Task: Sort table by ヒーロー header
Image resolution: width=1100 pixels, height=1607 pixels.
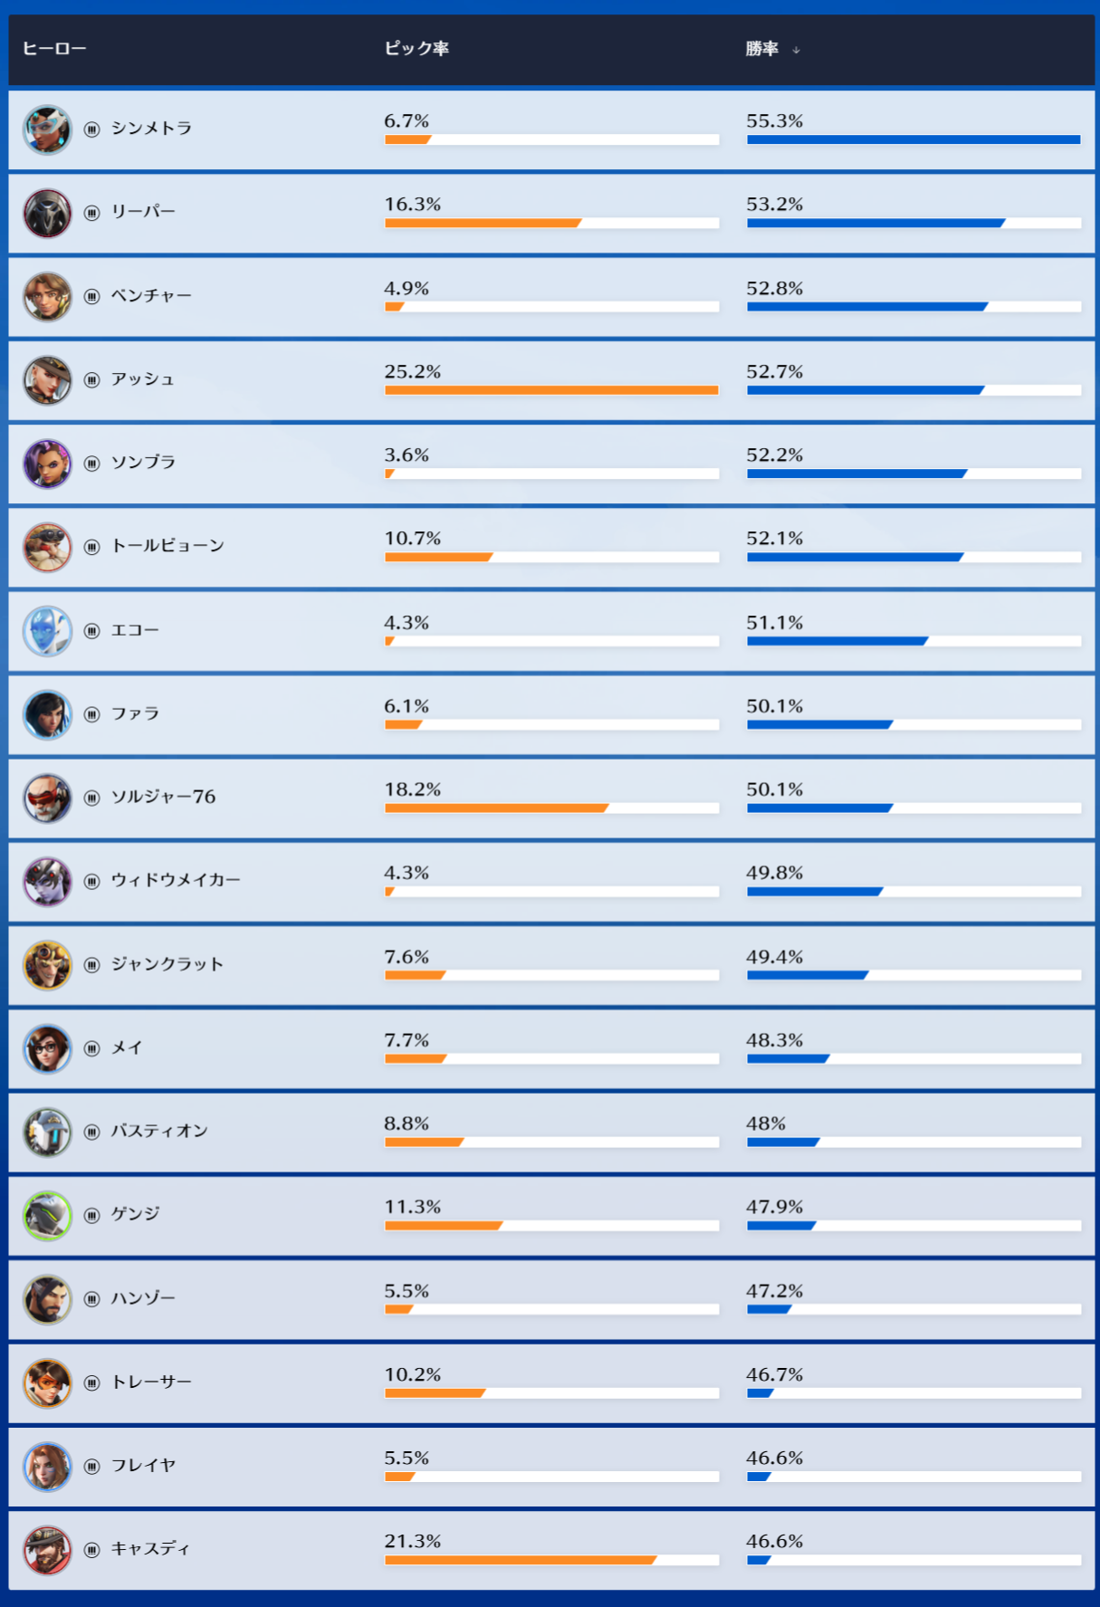Action: tap(54, 49)
